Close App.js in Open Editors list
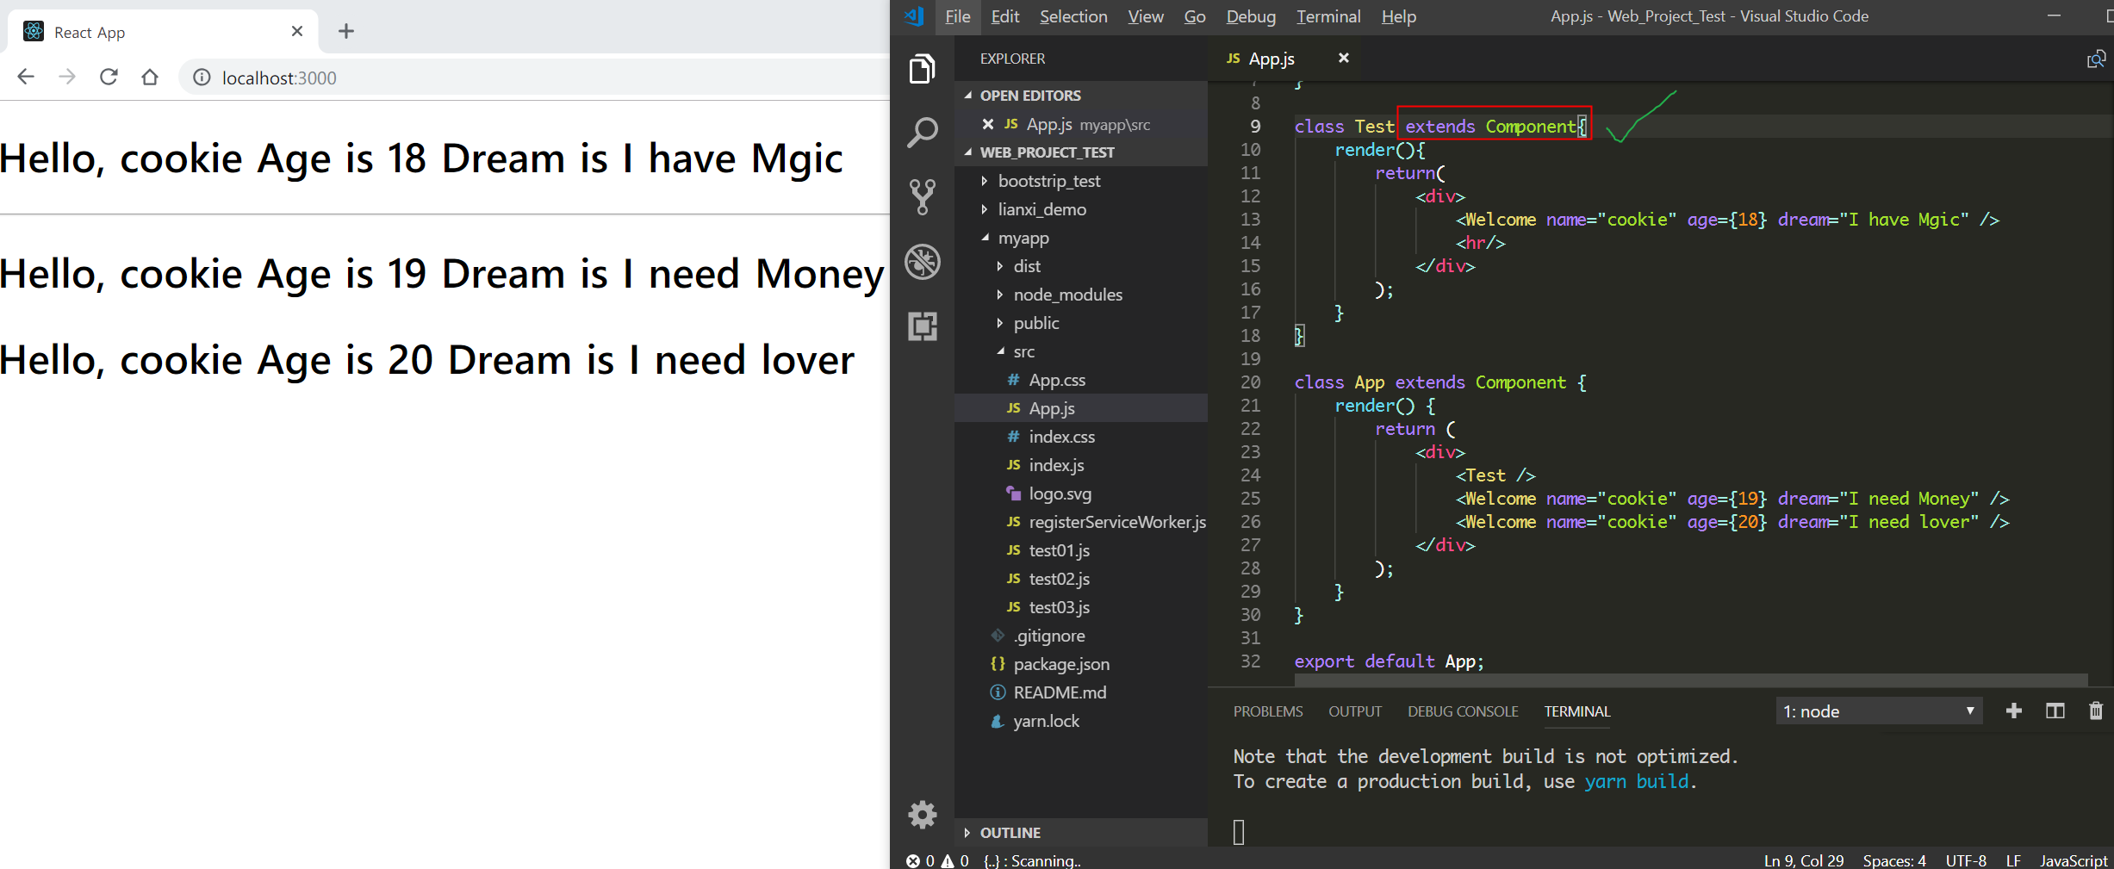Screen dimensions: 2114x869 pos(988,124)
